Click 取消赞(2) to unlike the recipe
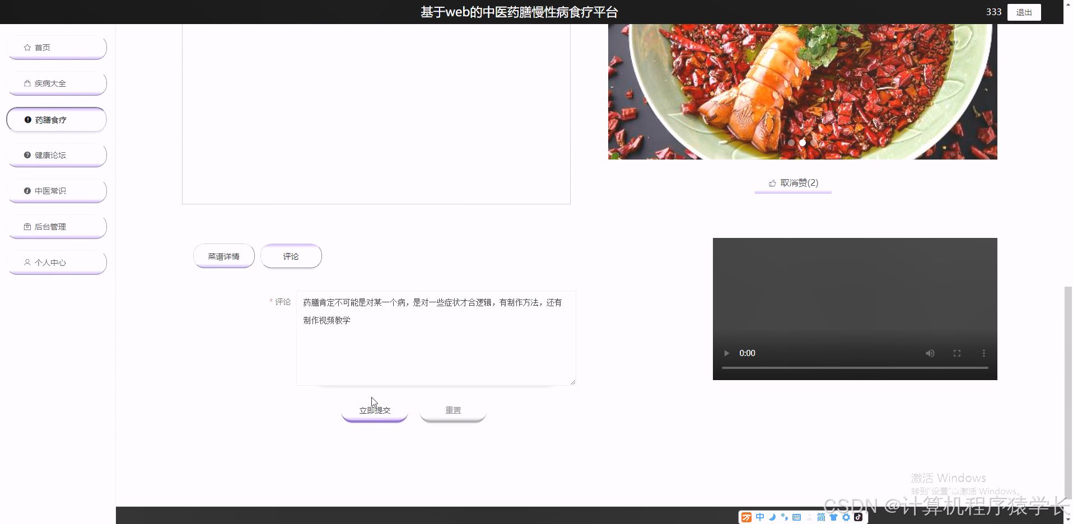The image size is (1073, 524). pos(797,183)
